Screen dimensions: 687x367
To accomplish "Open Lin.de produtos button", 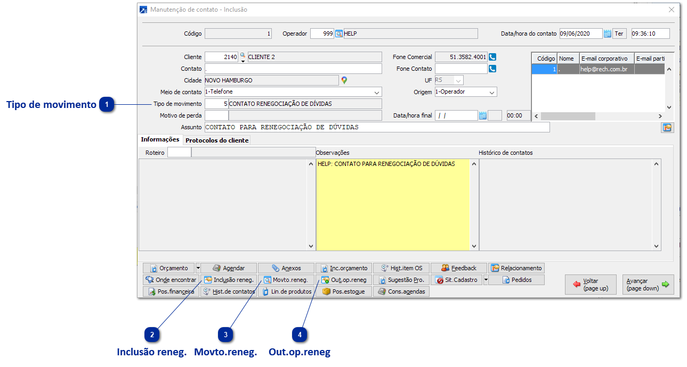I will 286,291.
